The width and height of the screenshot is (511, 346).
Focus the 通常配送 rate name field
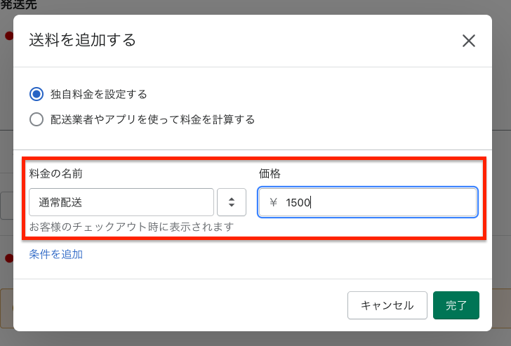[121, 202]
